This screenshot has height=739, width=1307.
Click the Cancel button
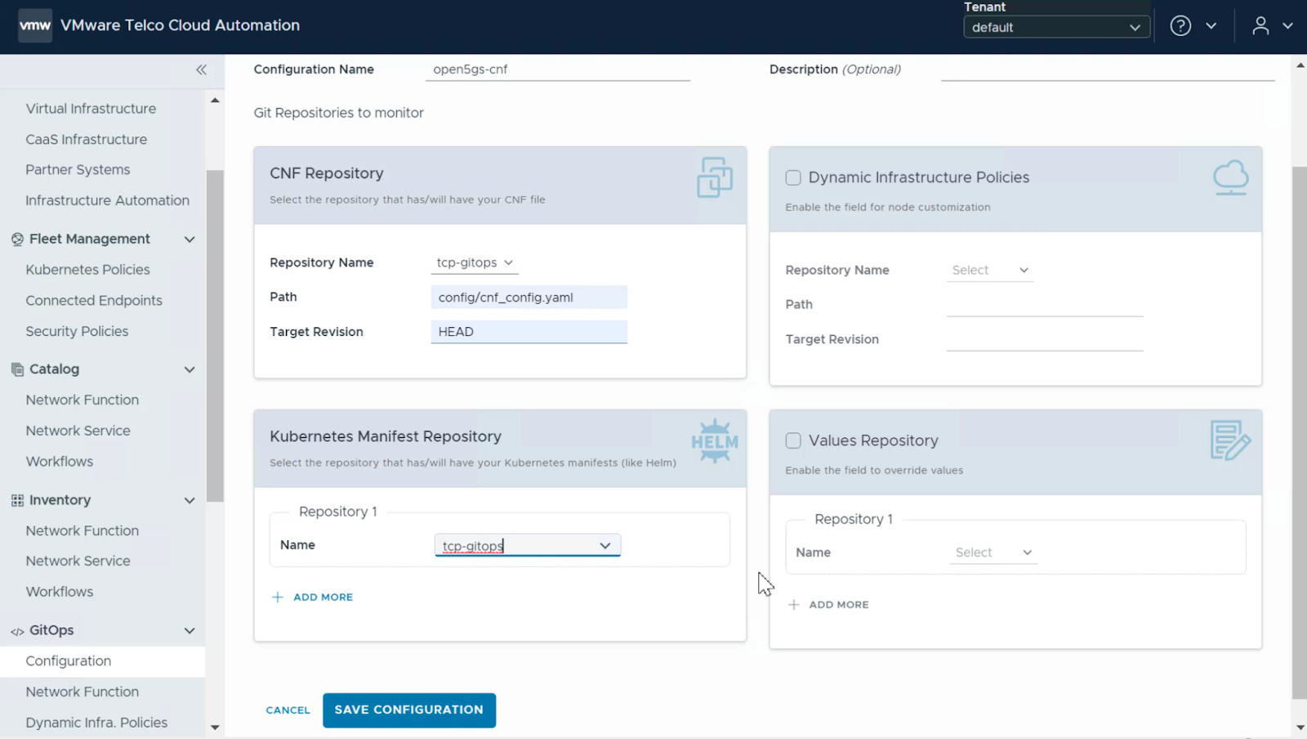(x=288, y=710)
